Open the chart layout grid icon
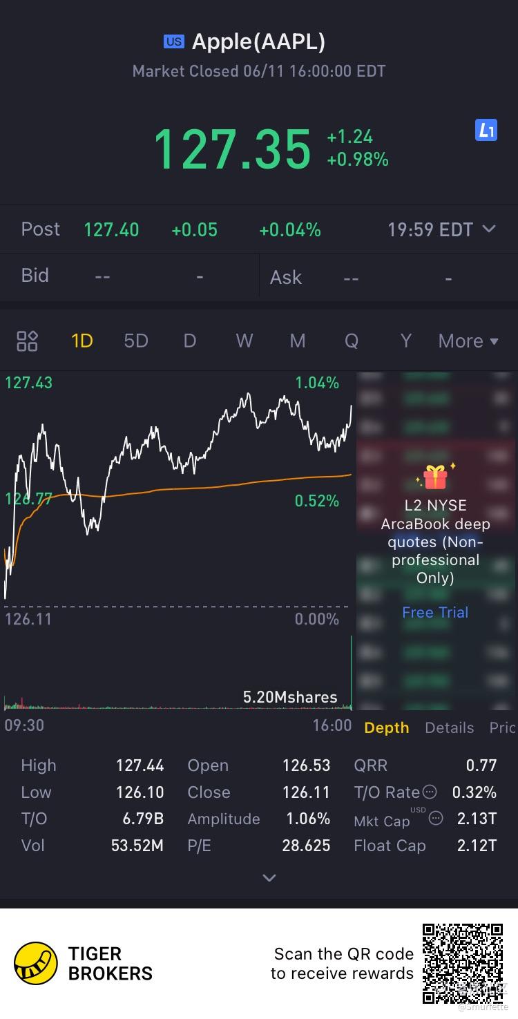This screenshot has width=518, height=1019. (27, 341)
